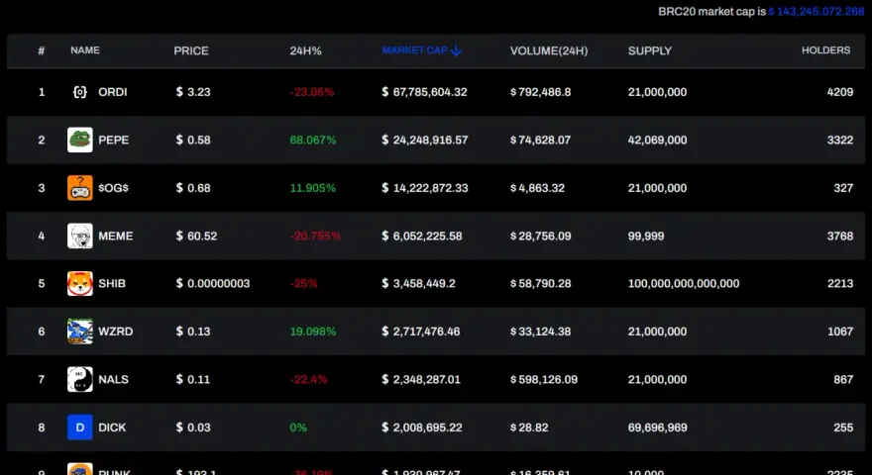This screenshot has height=475, width=872.
Task: Click the $OG$ gamepad token icon
Action: [80, 188]
